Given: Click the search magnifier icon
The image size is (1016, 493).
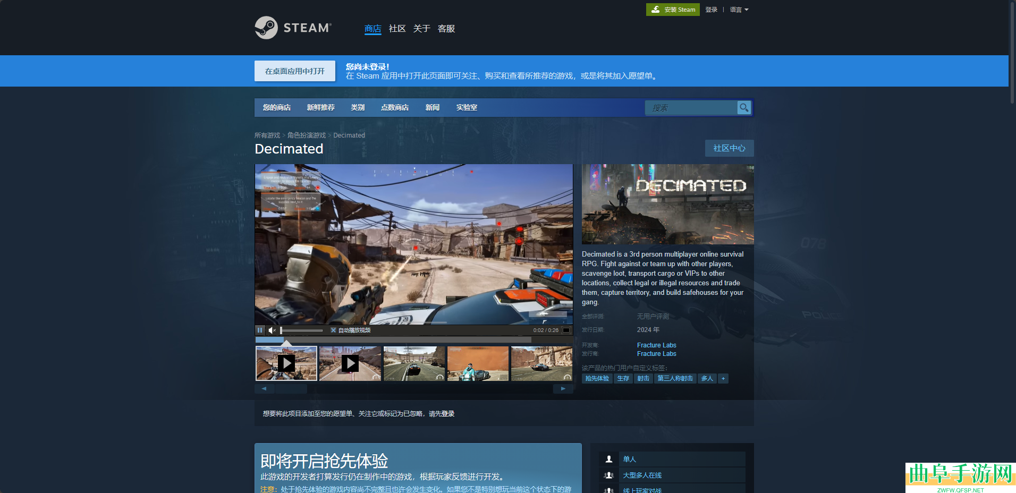Looking at the screenshot, I should 744,108.
